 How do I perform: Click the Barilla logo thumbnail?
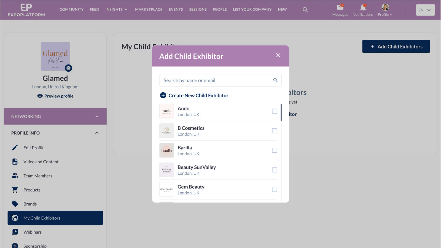pyautogui.click(x=166, y=150)
